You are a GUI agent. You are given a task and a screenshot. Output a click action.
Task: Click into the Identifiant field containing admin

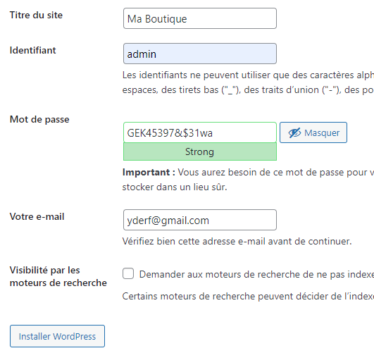click(200, 54)
